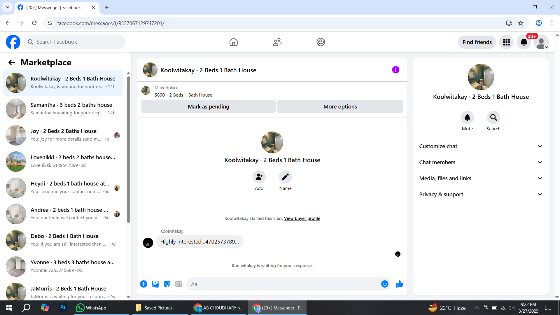This screenshot has width=560, height=315.
Task: Click the listing thumbnail in right panel
Action: click(481, 77)
